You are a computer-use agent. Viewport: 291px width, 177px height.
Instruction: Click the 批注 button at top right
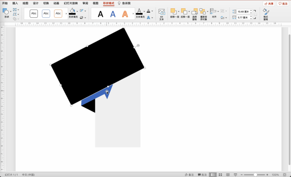(x=283, y=4)
